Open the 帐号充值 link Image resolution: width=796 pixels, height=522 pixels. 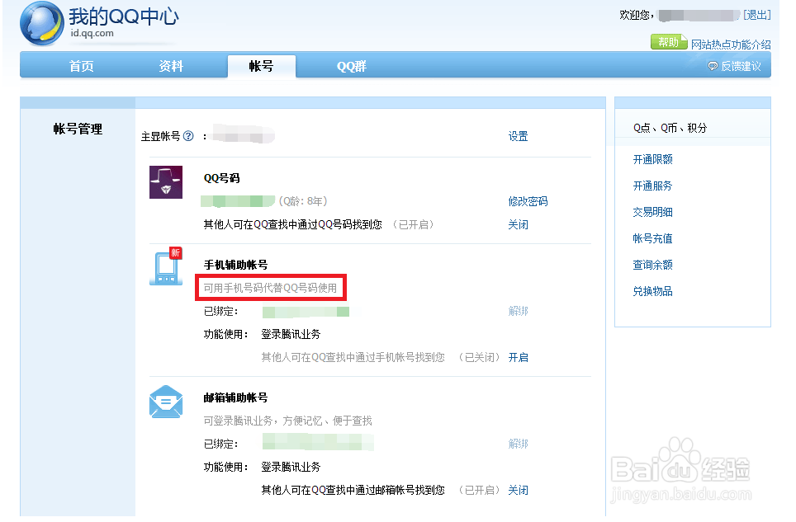tap(652, 238)
